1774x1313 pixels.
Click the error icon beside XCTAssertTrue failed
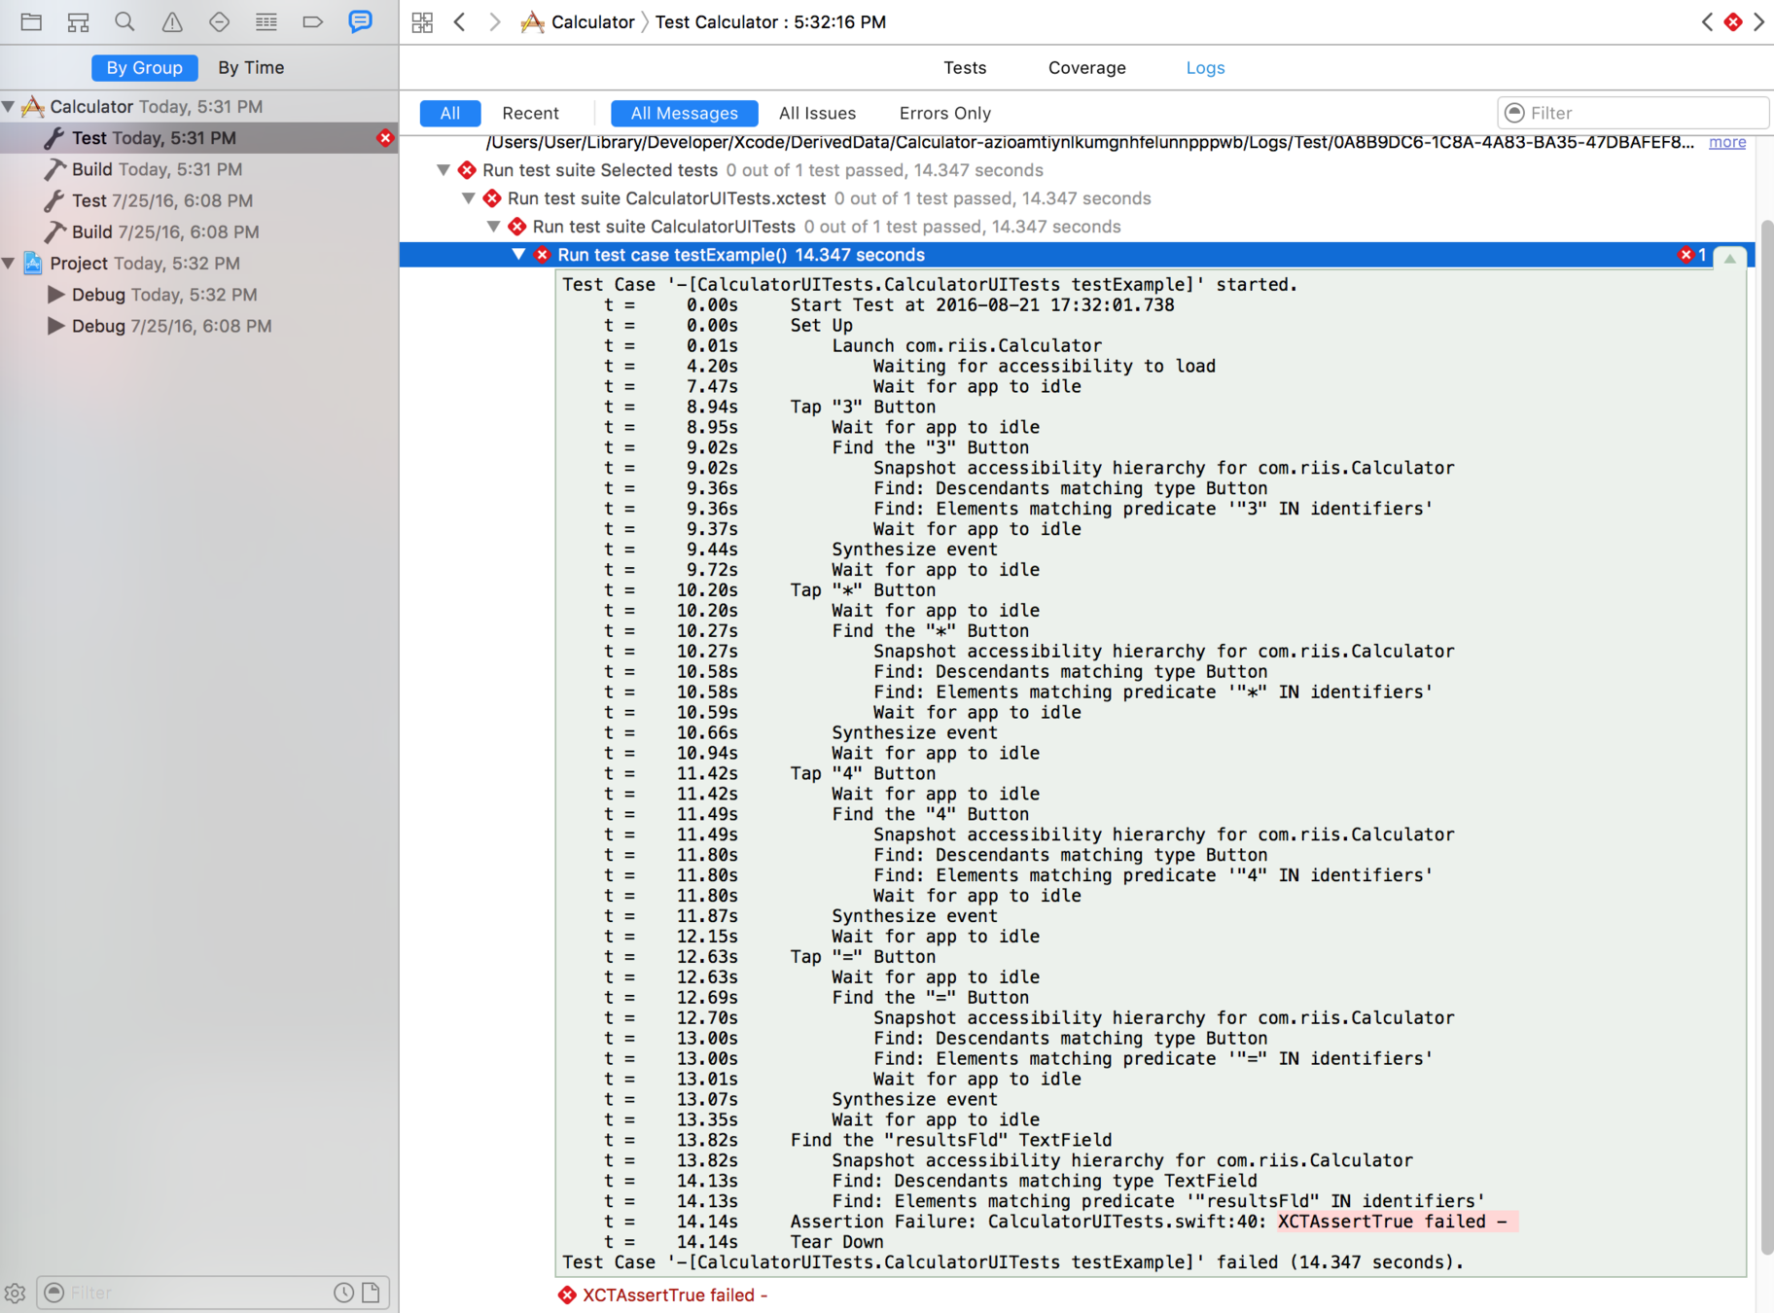(567, 1295)
